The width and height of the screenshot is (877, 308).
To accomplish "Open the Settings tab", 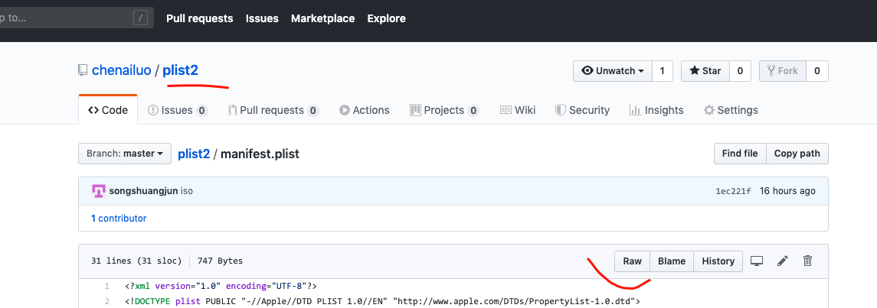I will pos(731,110).
